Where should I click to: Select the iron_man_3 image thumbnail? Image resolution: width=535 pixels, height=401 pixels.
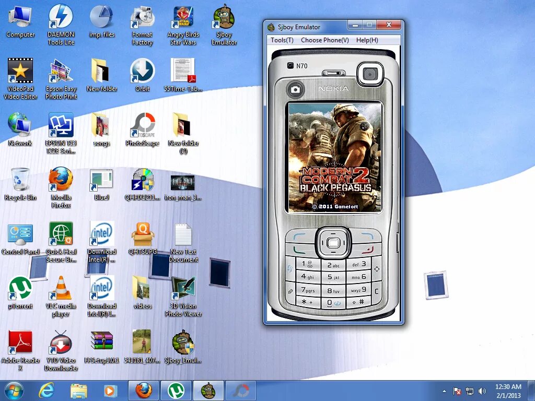(183, 187)
